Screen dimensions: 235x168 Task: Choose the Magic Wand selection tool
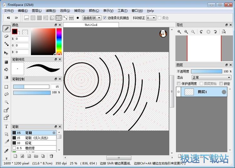[x=6, y=102]
